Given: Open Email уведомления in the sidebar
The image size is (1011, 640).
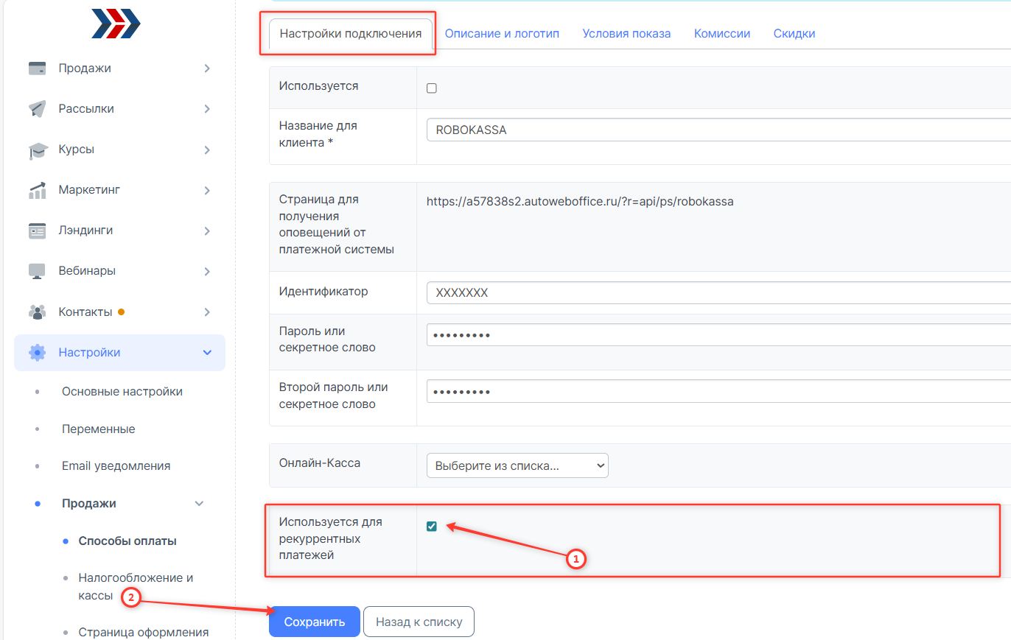Looking at the screenshot, I should 116,466.
